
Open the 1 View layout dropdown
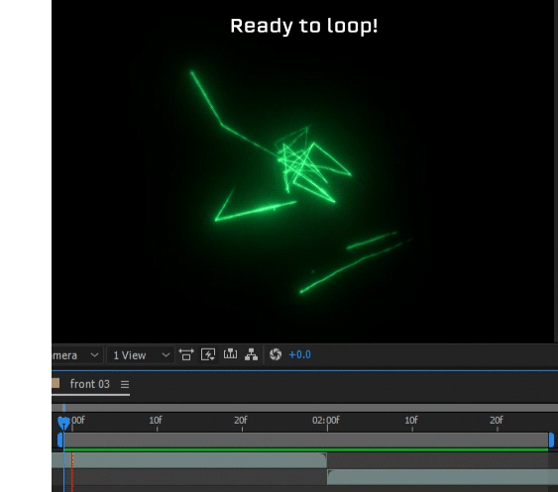point(141,354)
